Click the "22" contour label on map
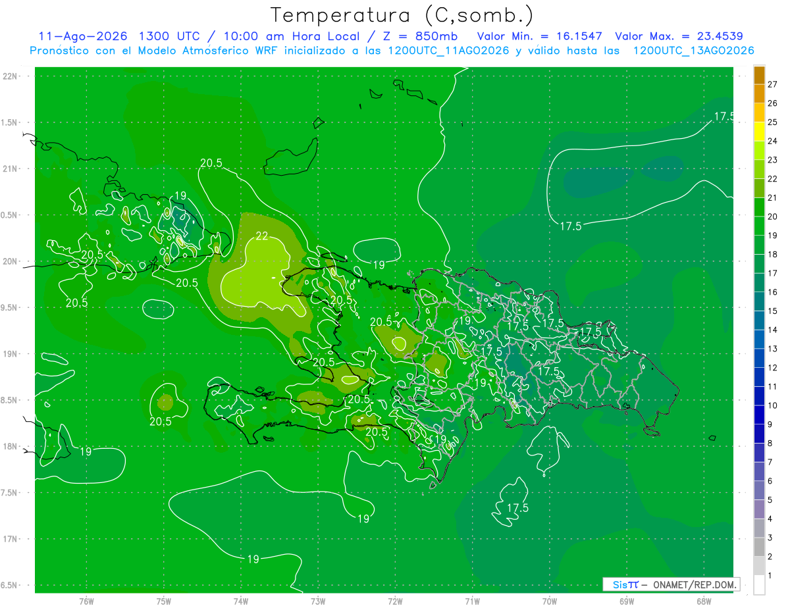Image resolution: width=790 pixels, height=610 pixels. pos(262,236)
